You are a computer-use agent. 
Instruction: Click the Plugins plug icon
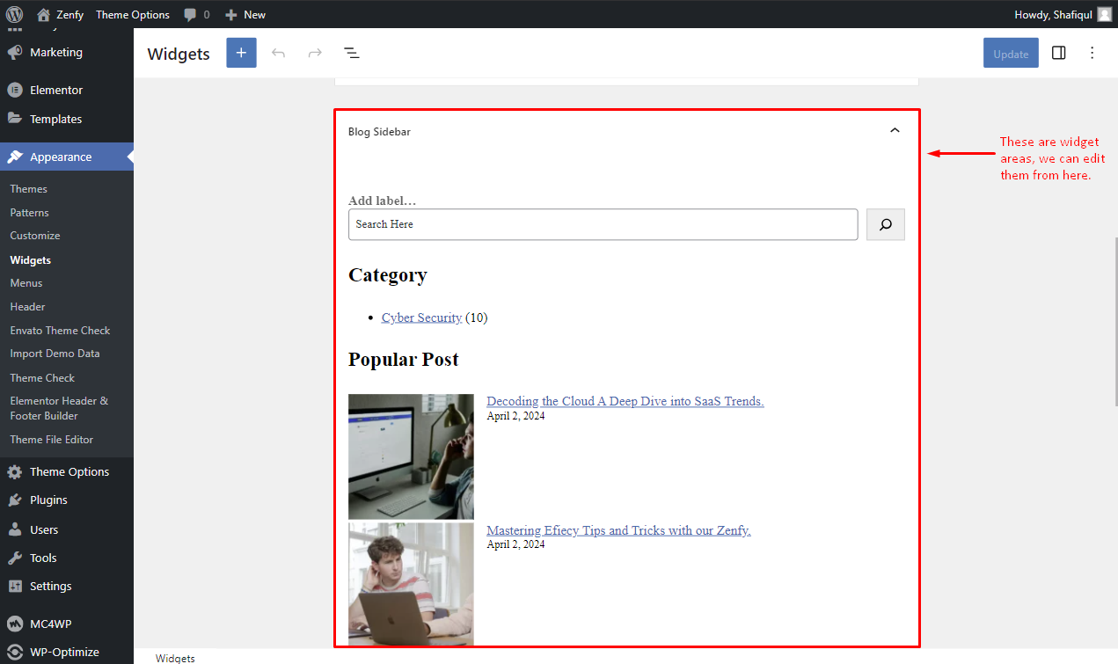[15, 500]
